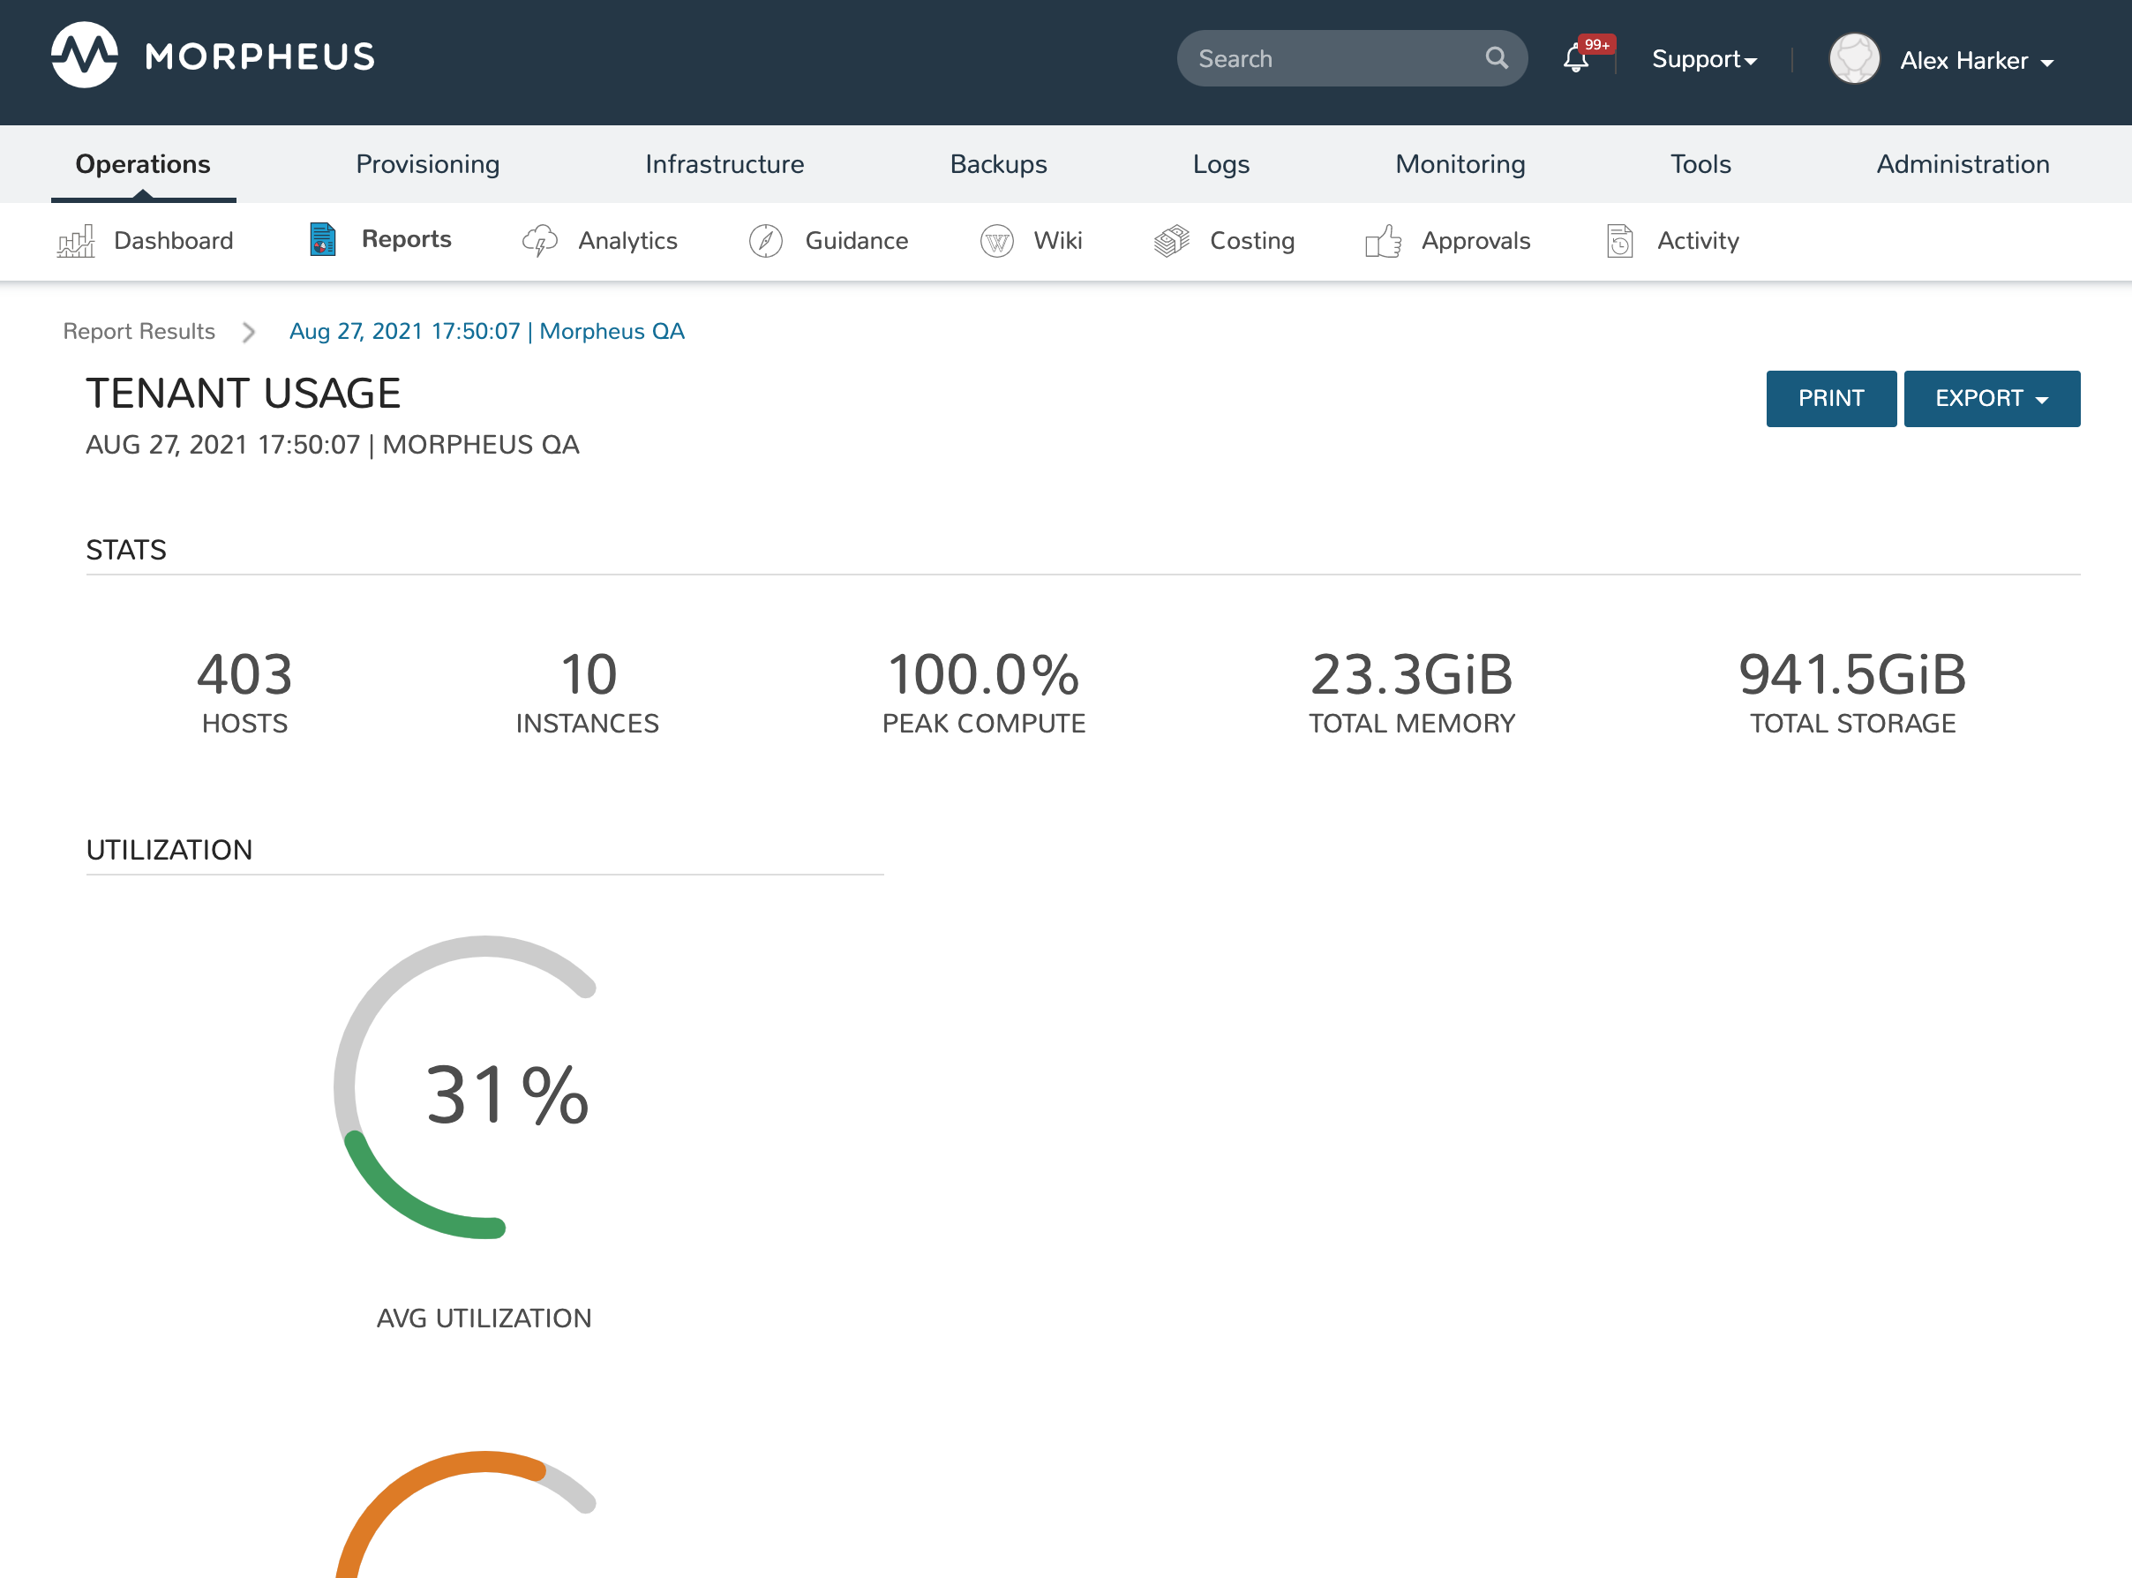This screenshot has height=1578, width=2132.
Task: Click the search magnifier icon
Action: click(x=1497, y=58)
